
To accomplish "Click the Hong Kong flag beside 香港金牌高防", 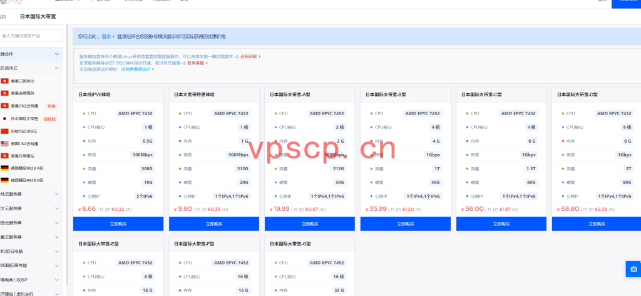I will 4,93.
